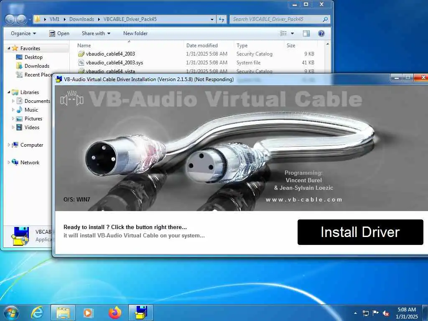428x321 pixels.
Task: Click the Explorer back arrow button
Action: coord(10,19)
